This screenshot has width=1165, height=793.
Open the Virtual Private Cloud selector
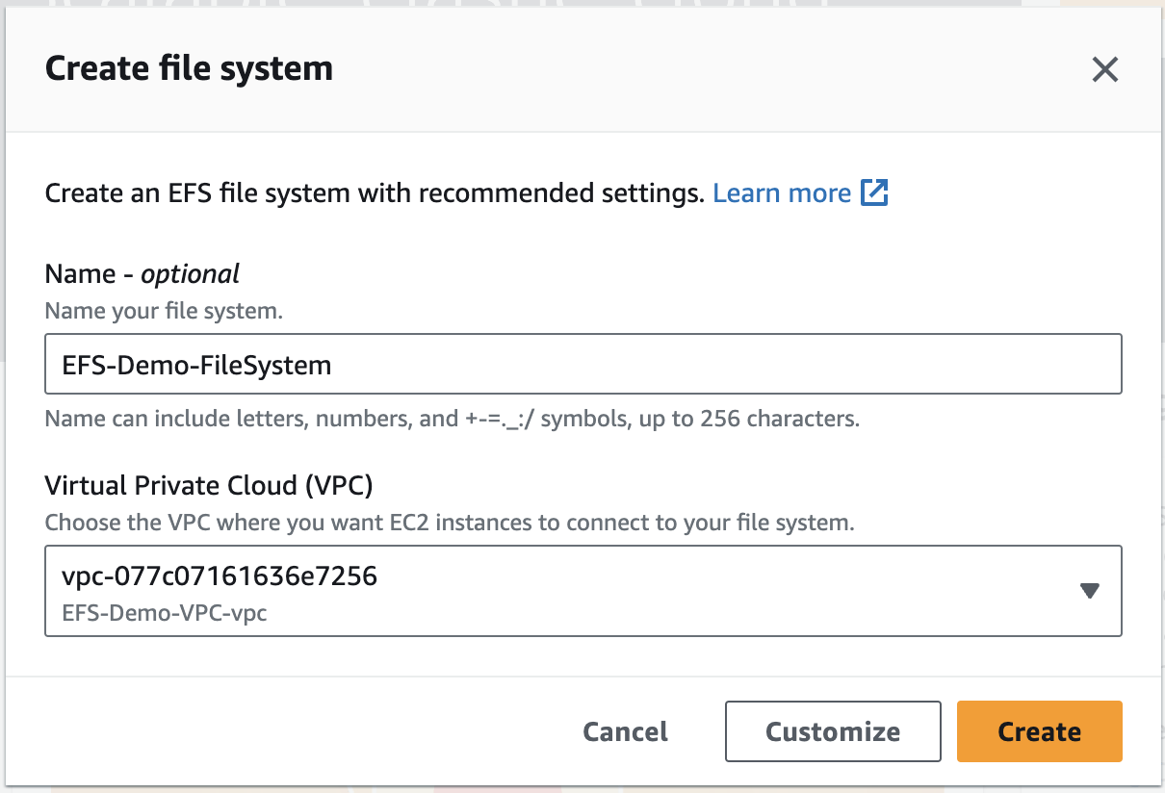[582, 591]
